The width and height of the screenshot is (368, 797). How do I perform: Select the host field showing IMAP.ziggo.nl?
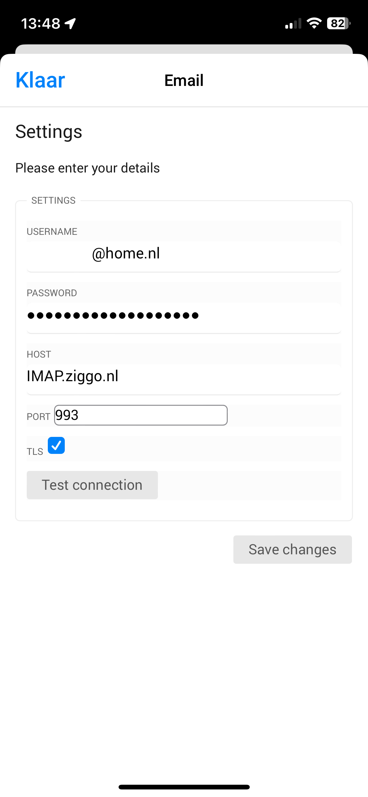[184, 376]
